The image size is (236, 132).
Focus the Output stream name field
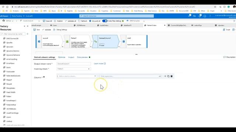tap(74, 64)
